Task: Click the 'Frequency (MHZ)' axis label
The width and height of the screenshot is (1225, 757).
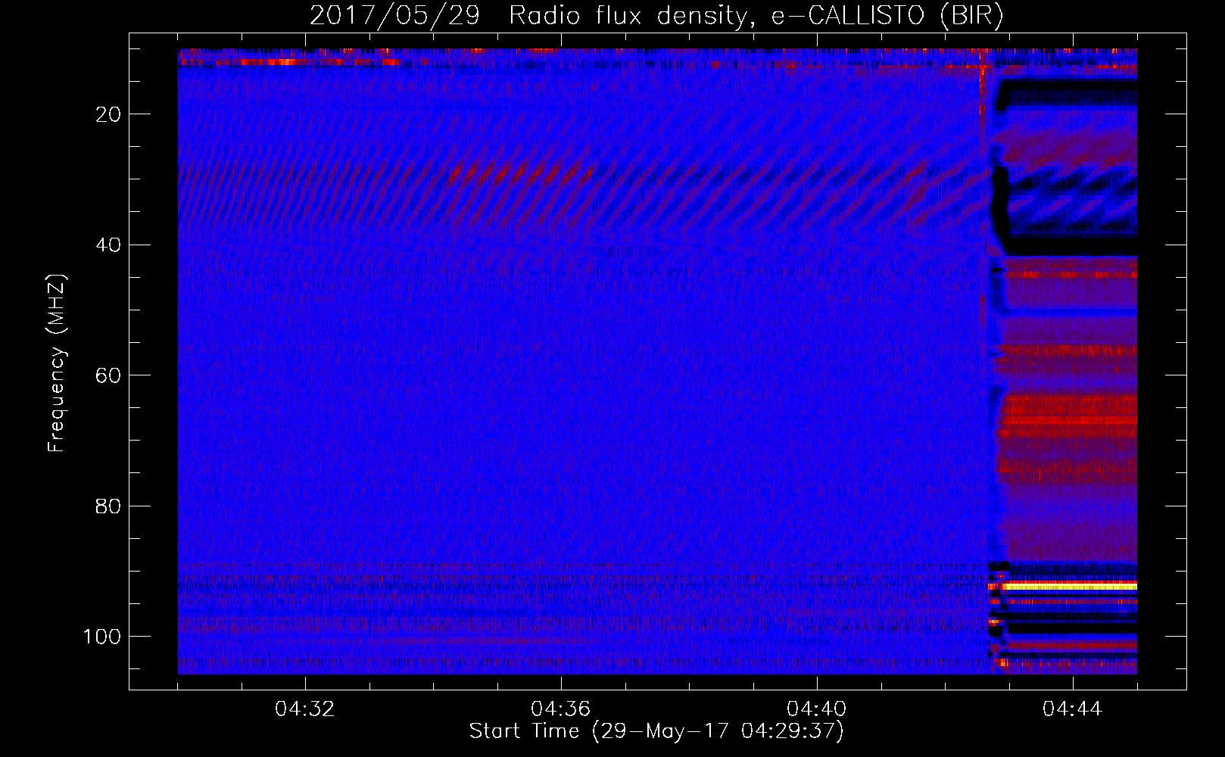Action: (x=57, y=363)
